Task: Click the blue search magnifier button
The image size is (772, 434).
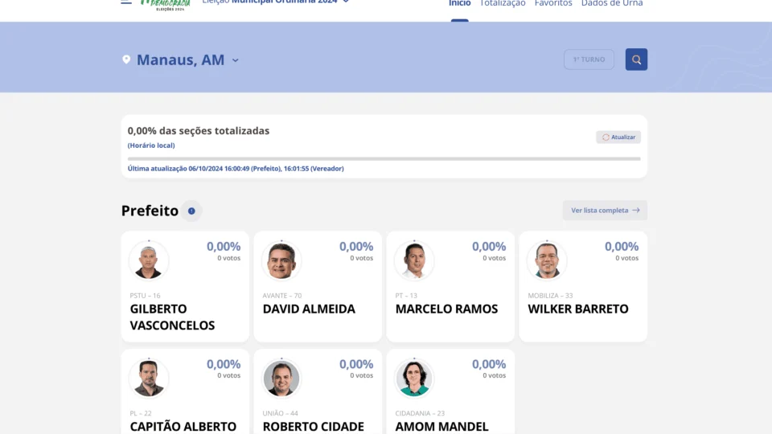Action: (636, 59)
